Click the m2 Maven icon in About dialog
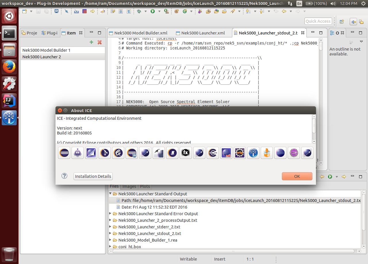This screenshot has width=368, height=264. pyautogui.click(x=226, y=153)
